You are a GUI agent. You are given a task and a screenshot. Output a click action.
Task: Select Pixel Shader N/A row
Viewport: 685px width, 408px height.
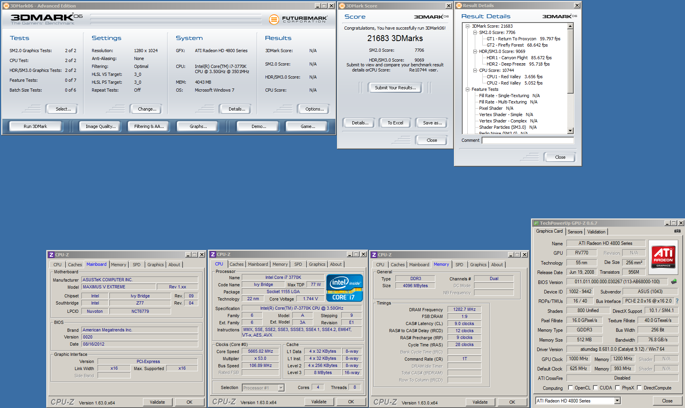pyautogui.click(x=496, y=108)
